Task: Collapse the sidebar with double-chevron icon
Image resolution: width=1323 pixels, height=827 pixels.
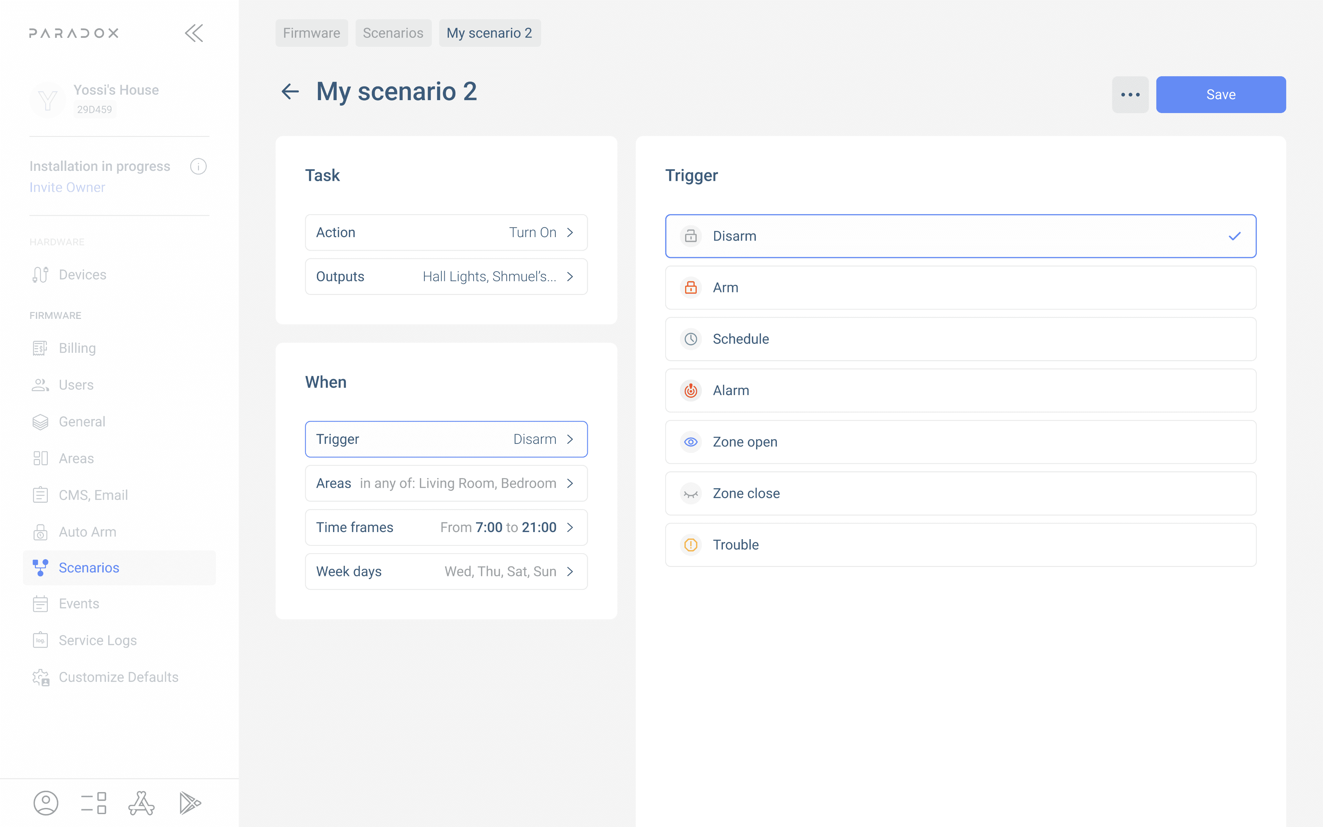Action: pyautogui.click(x=194, y=33)
